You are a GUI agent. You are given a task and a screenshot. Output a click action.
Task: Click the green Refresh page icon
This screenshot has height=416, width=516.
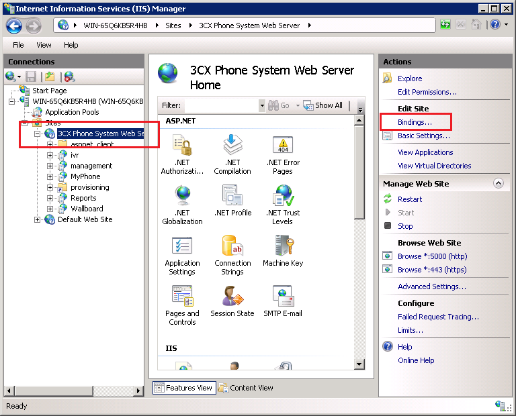tap(445, 25)
